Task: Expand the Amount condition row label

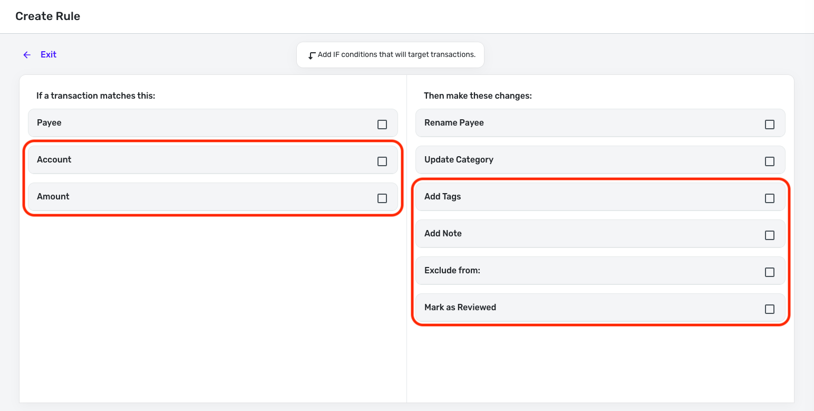Action: (x=53, y=197)
